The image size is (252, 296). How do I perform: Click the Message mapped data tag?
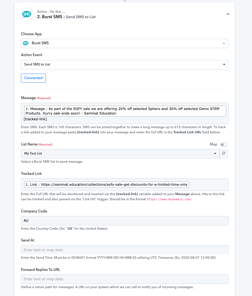(x=125, y=111)
